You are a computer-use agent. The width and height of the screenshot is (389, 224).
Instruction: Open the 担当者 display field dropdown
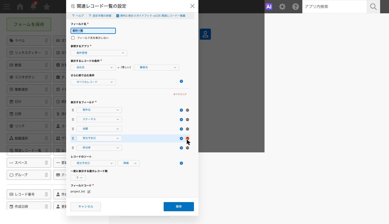pos(99,148)
